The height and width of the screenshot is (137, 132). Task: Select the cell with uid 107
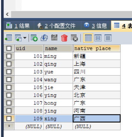click(x=29, y=103)
